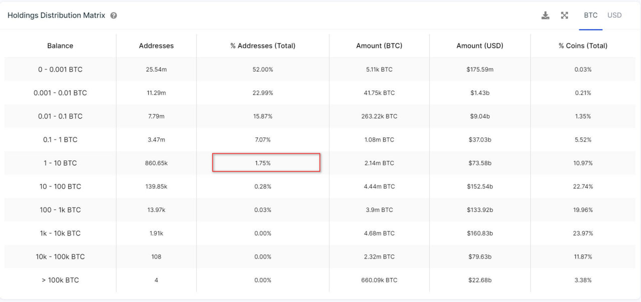Select the highlighted 1.75% cell
This screenshot has height=302, width=641.
[266, 163]
